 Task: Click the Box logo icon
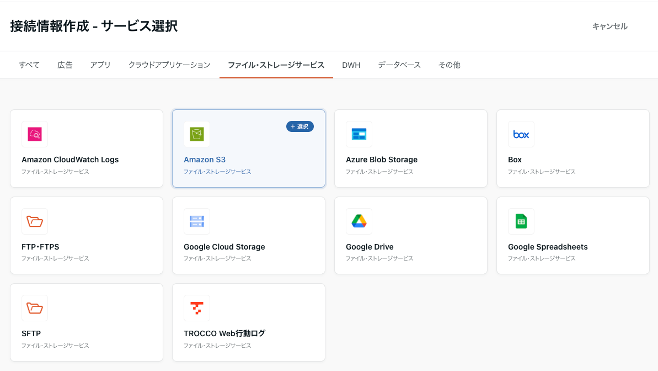(x=521, y=134)
